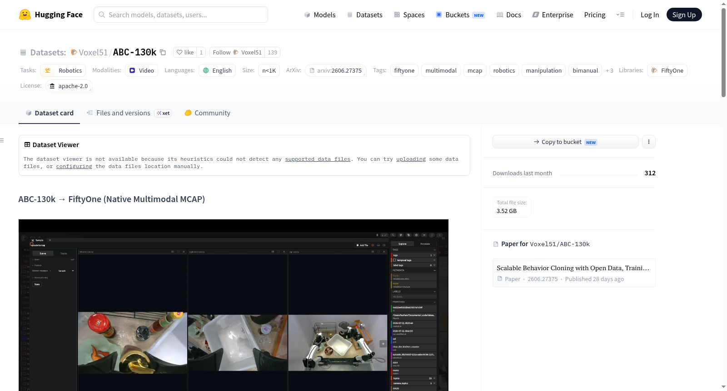Open the 139 followers count
Image resolution: width=727 pixels, height=391 pixels.
pos(272,52)
